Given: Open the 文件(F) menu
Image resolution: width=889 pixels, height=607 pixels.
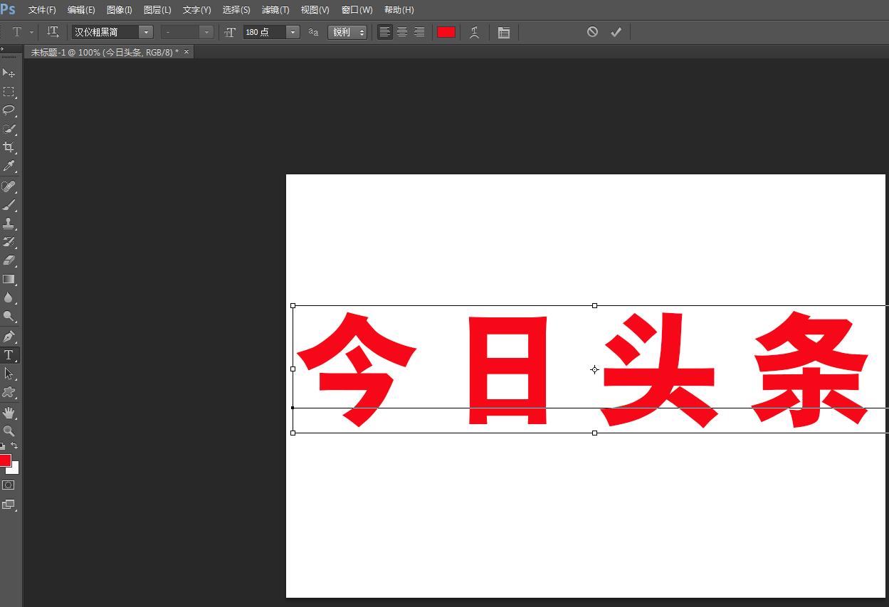Looking at the screenshot, I should (x=42, y=10).
